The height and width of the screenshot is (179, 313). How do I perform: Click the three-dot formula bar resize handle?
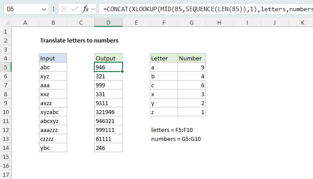[54, 9]
